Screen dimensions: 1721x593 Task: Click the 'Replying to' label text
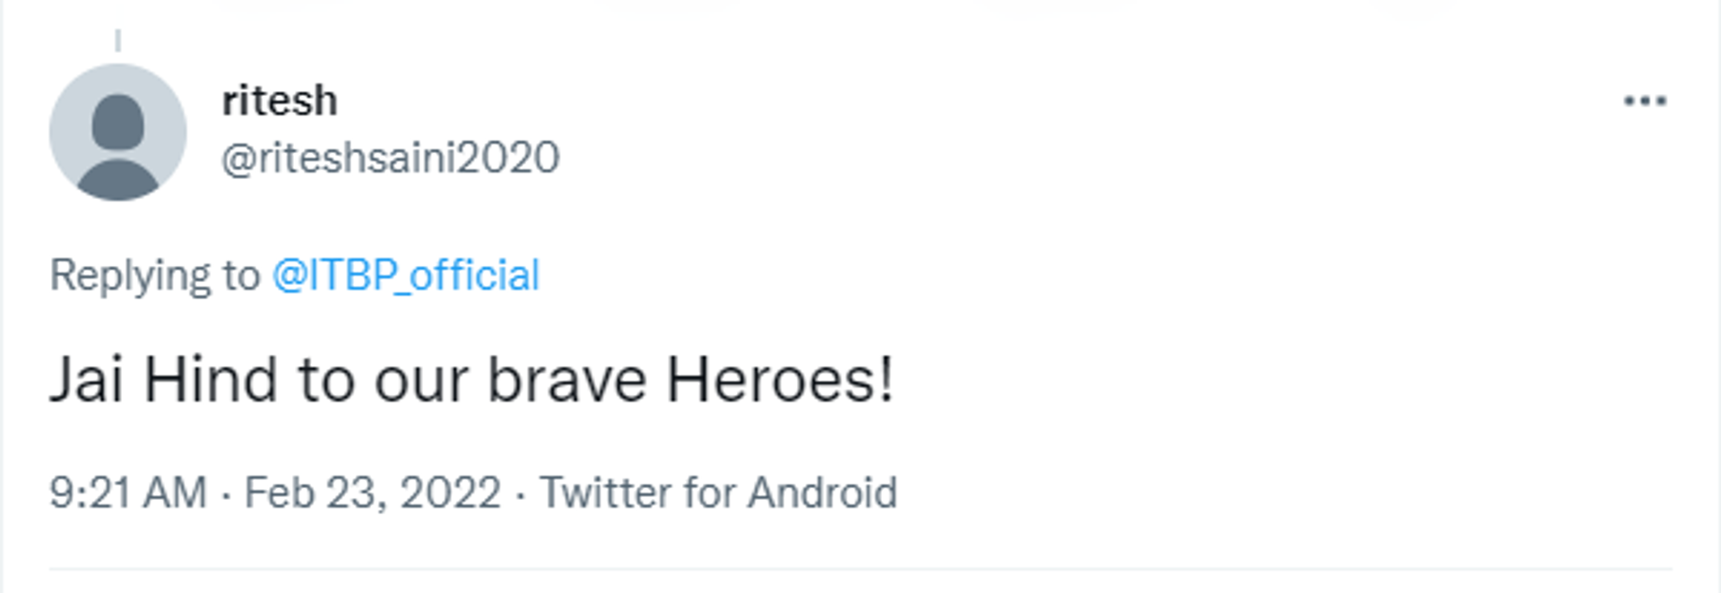(154, 275)
